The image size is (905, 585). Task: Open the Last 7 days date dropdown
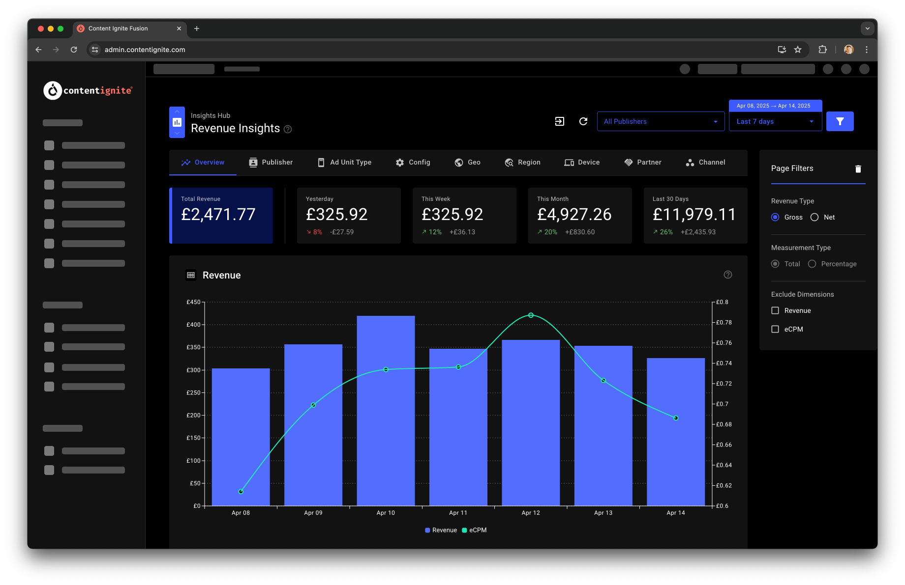click(x=775, y=121)
